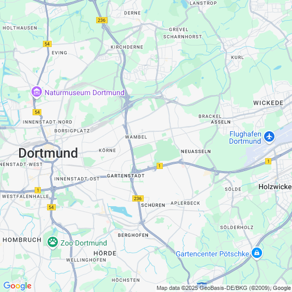The height and width of the screenshot is (292, 292).
Task: Click the Hombruch district label
Action: point(22,240)
